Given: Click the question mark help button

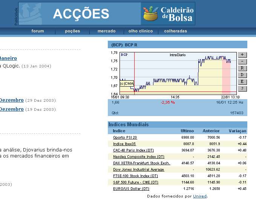Looking at the screenshot, I should 242,89.
